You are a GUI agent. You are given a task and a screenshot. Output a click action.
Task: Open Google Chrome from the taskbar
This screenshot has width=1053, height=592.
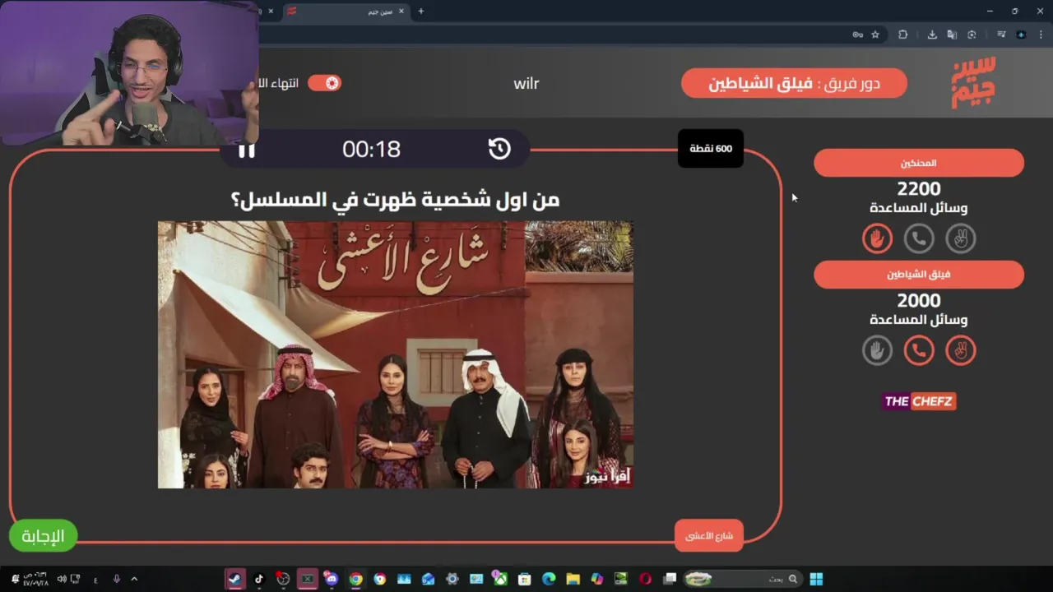(355, 579)
